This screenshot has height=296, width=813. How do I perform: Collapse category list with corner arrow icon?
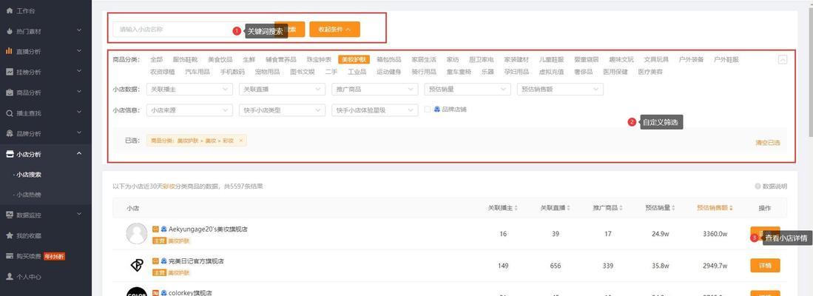[783, 60]
